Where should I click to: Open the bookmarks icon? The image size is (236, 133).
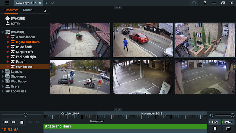(215, 129)
